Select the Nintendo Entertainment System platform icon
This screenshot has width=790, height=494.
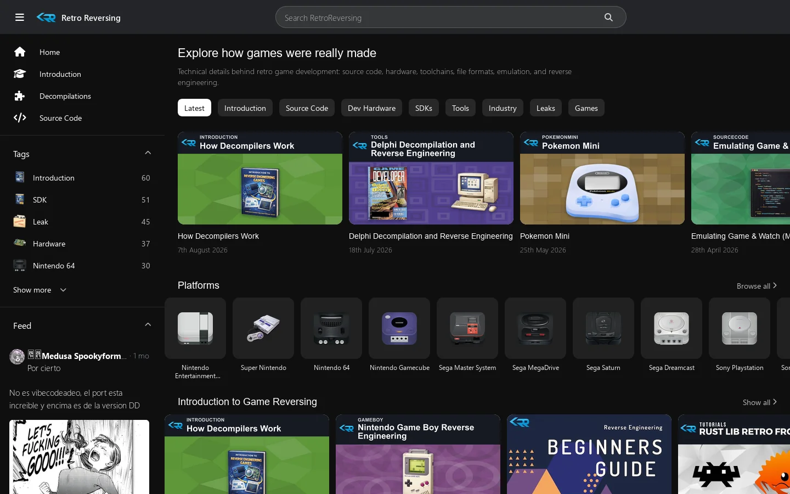point(195,328)
